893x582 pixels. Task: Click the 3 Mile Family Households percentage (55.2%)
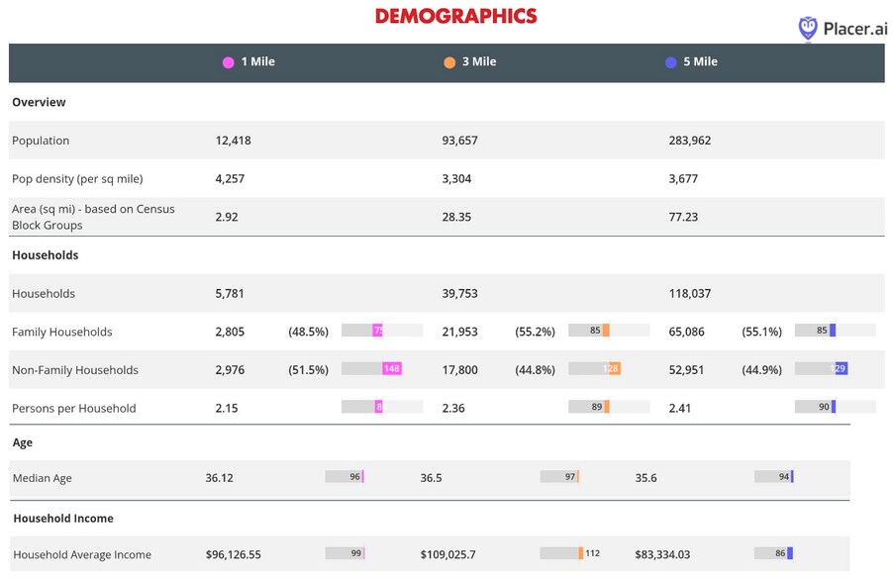click(535, 332)
